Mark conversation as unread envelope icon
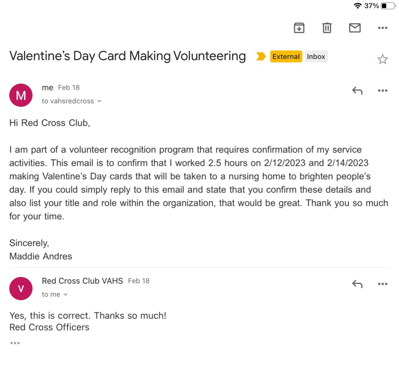The width and height of the screenshot is (399, 371). coord(355,28)
